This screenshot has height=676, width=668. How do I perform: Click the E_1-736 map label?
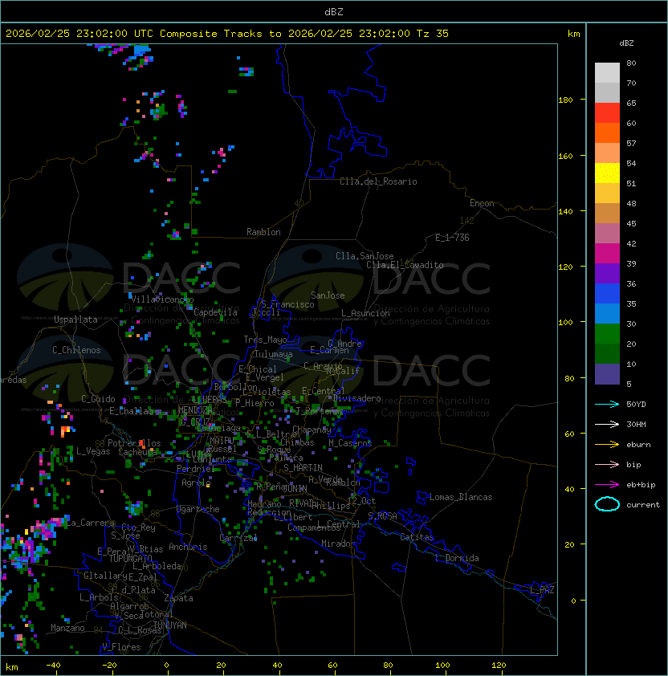coord(452,238)
